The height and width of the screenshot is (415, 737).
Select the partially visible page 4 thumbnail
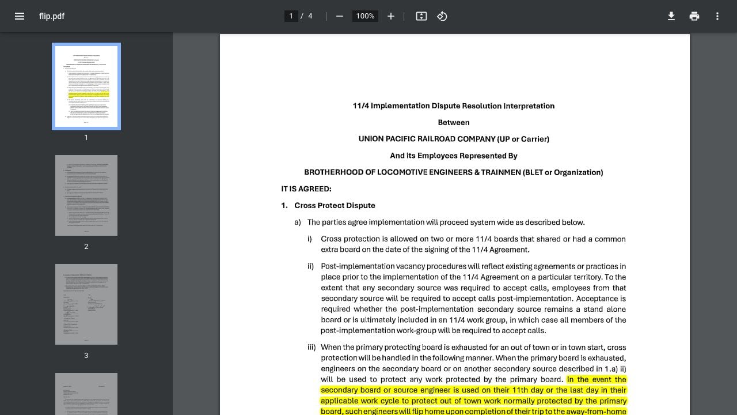pos(86,394)
